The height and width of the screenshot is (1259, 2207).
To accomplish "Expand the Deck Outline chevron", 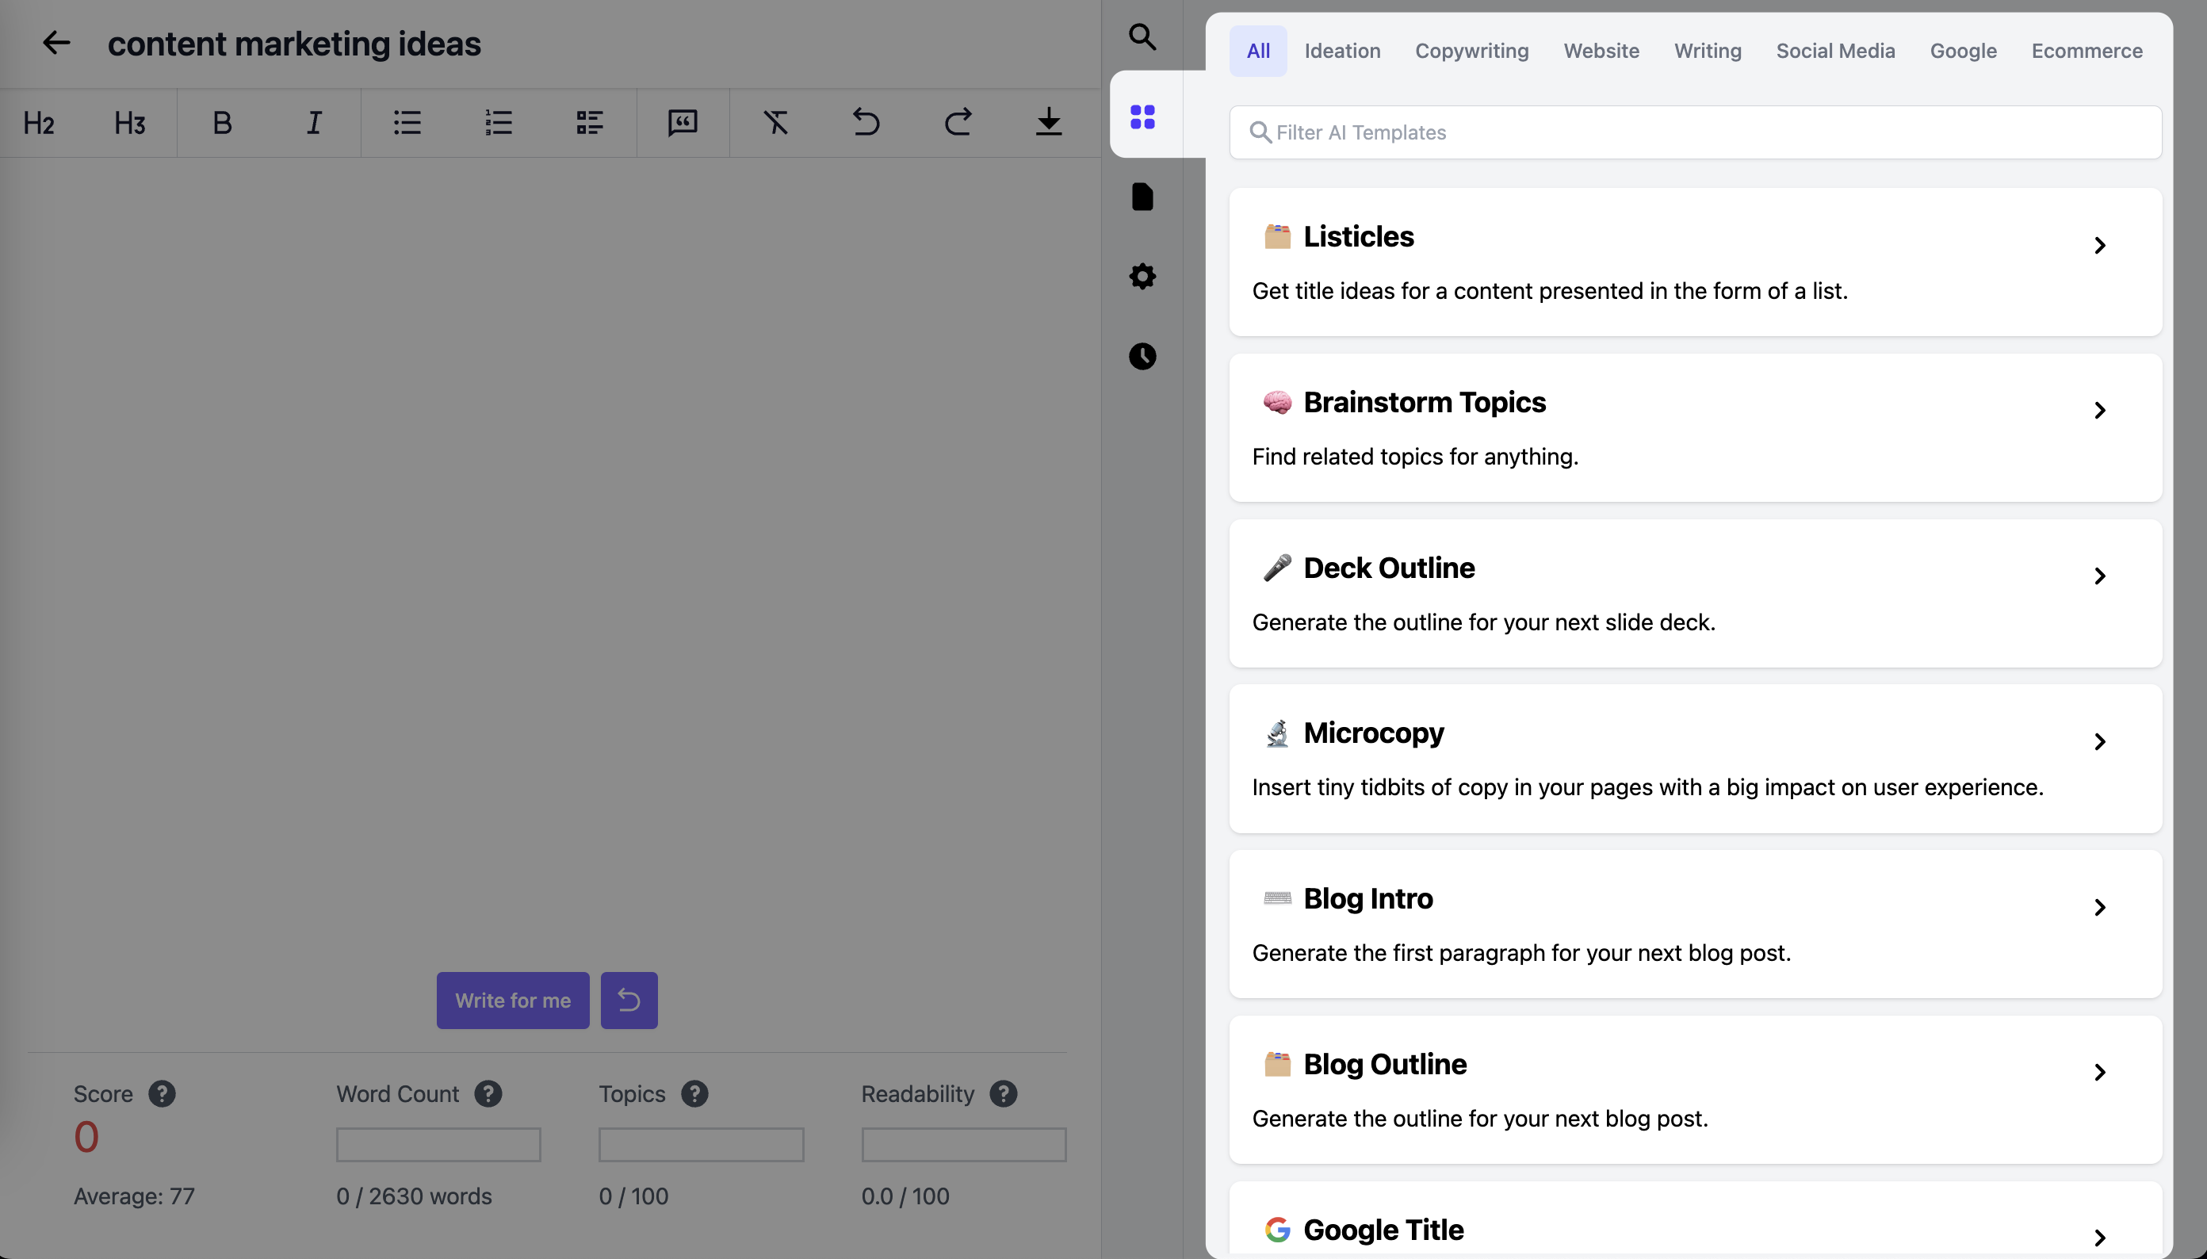I will pyautogui.click(x=2099, y=576).
